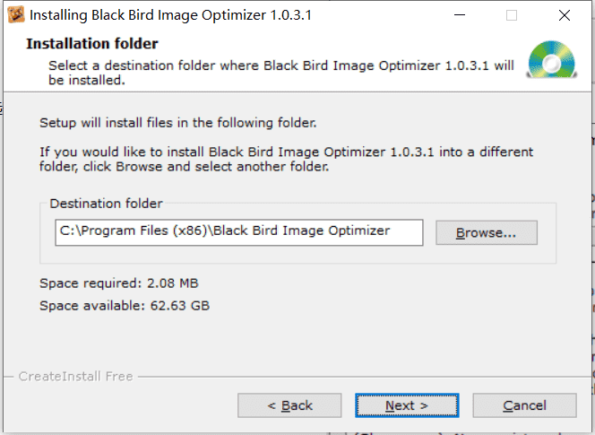Close the installer with the X button

565,15
